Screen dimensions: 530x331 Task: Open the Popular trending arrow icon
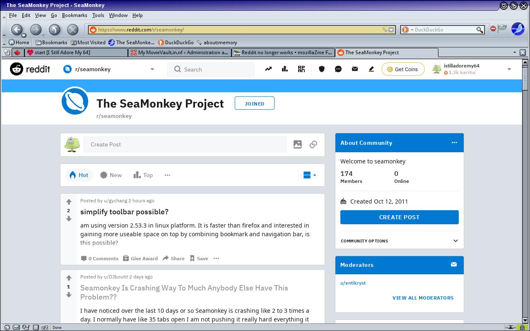tap(268, 69)
